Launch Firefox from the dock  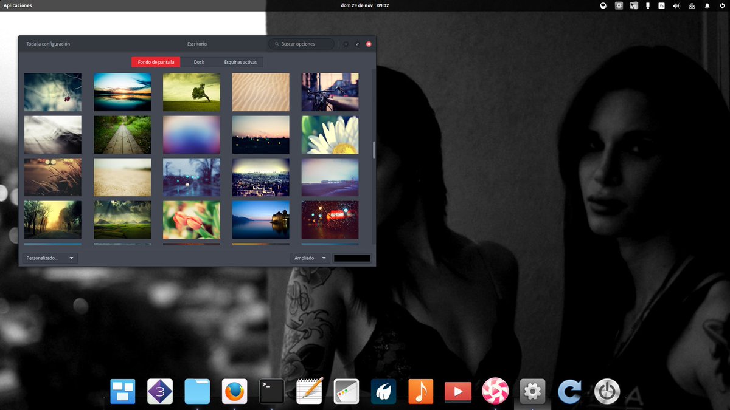(234, 391)
